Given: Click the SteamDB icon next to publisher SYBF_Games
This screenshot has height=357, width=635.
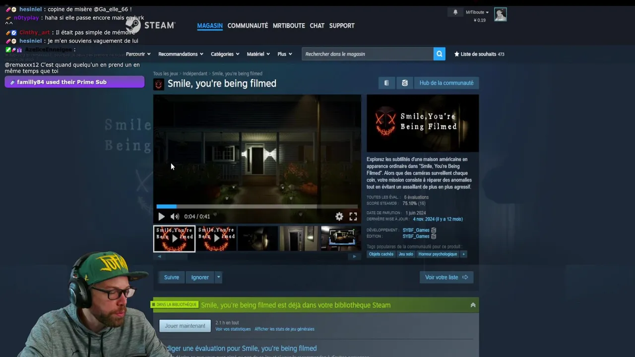Looking at the screenshot, I should click(x=434, y=237).
